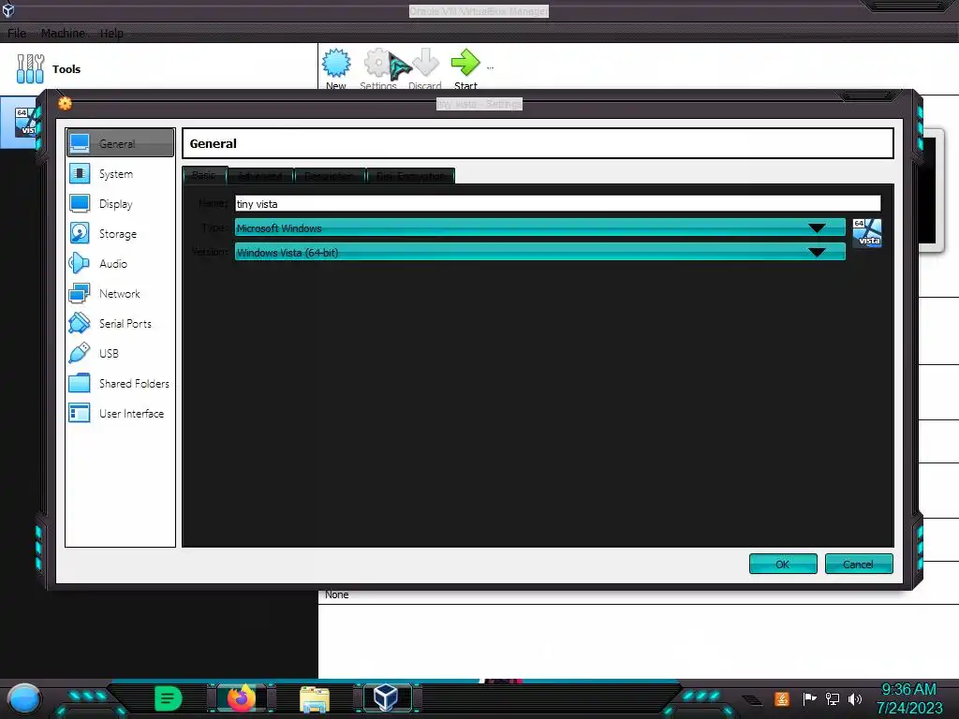Click the network tray icon
The image size is (959, 719).
[833, 698]
